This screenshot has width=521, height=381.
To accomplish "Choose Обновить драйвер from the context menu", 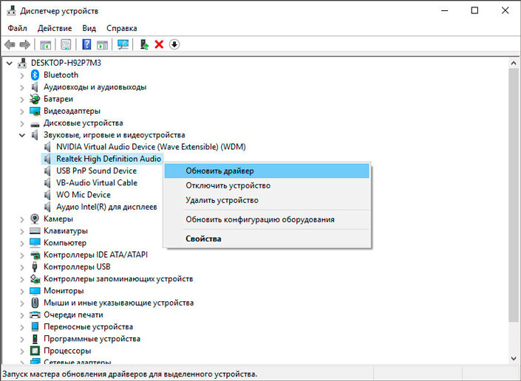I will tap(267, 171).
